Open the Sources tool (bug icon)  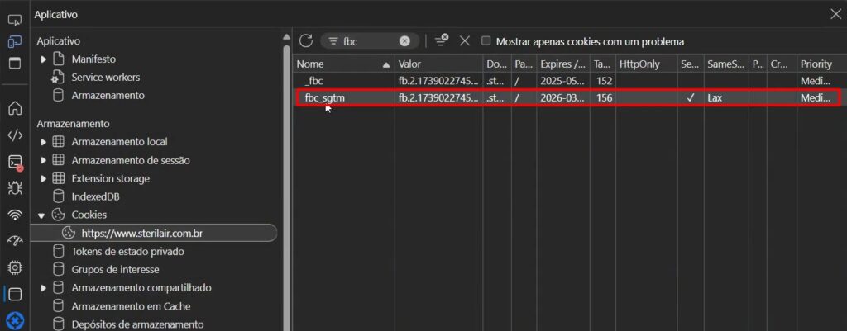(x=15, y=188)
